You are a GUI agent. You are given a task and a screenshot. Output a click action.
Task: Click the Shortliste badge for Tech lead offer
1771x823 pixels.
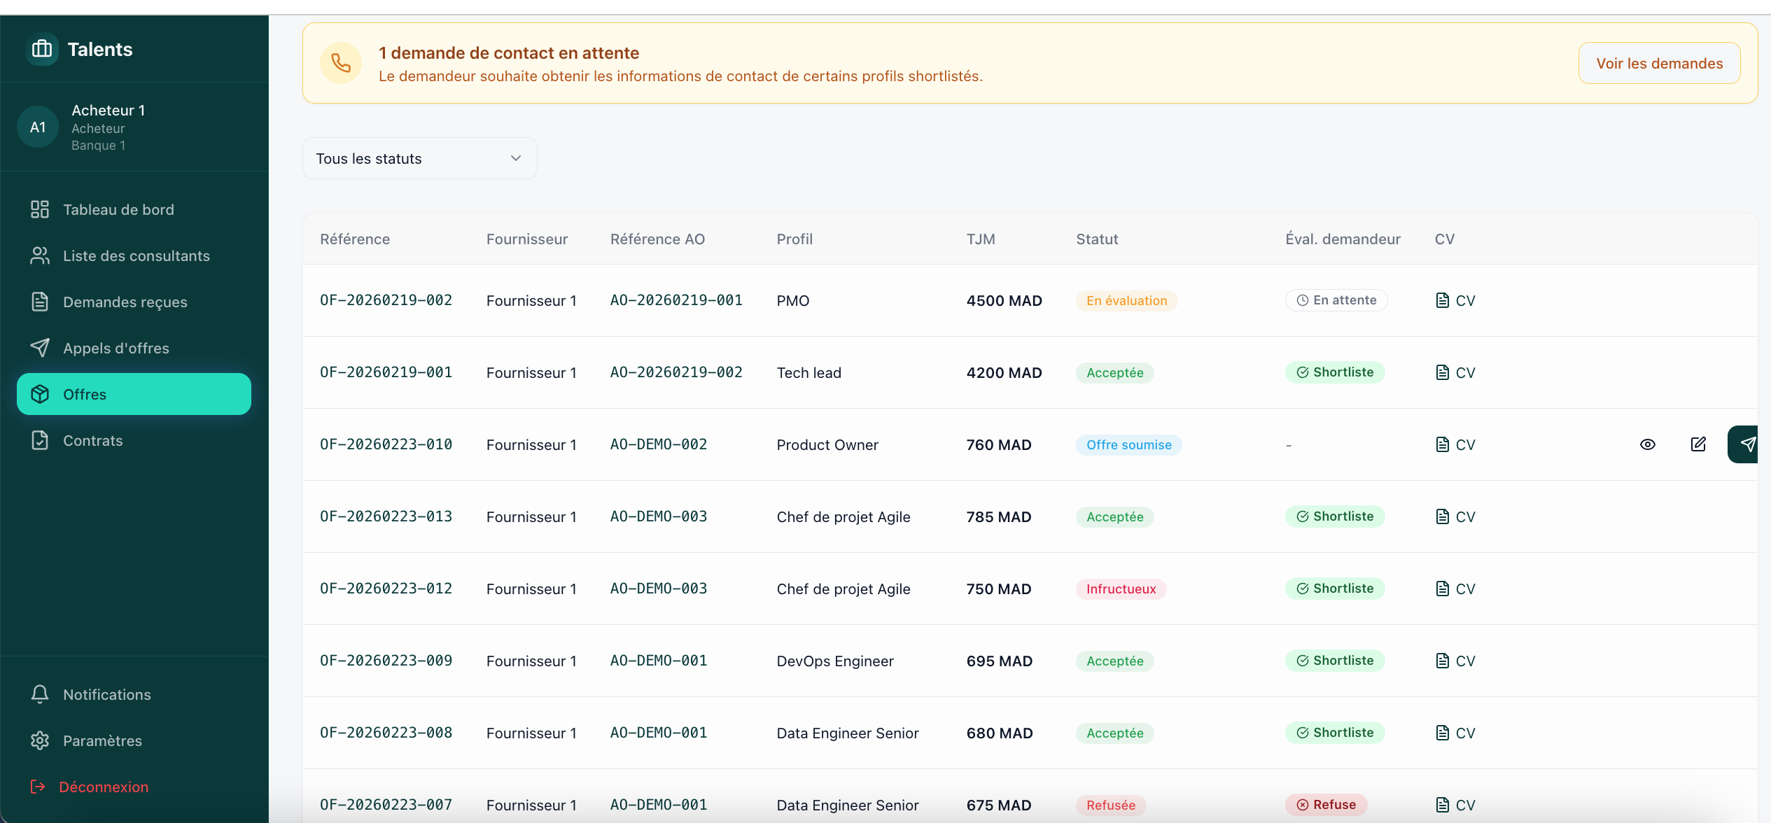tap(1334, 372)
